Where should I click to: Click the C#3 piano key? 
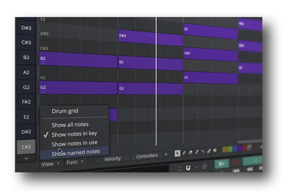26,42
